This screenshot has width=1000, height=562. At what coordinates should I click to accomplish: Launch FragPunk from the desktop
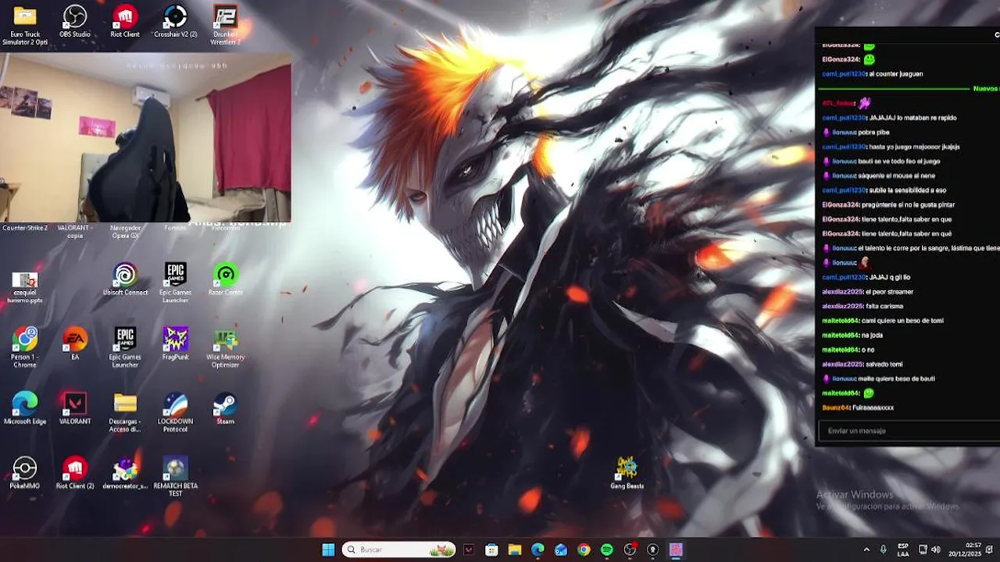coord(175,343)
